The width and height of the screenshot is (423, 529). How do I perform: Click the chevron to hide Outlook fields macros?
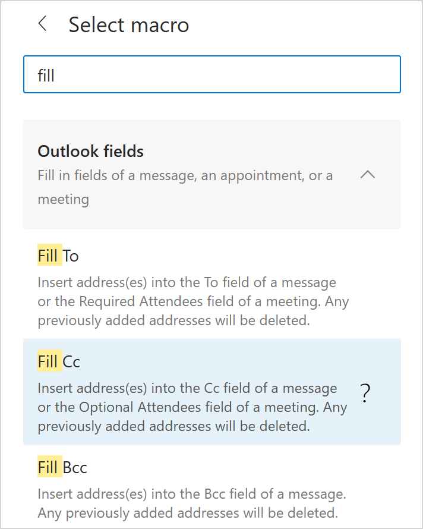click(367, 175)
